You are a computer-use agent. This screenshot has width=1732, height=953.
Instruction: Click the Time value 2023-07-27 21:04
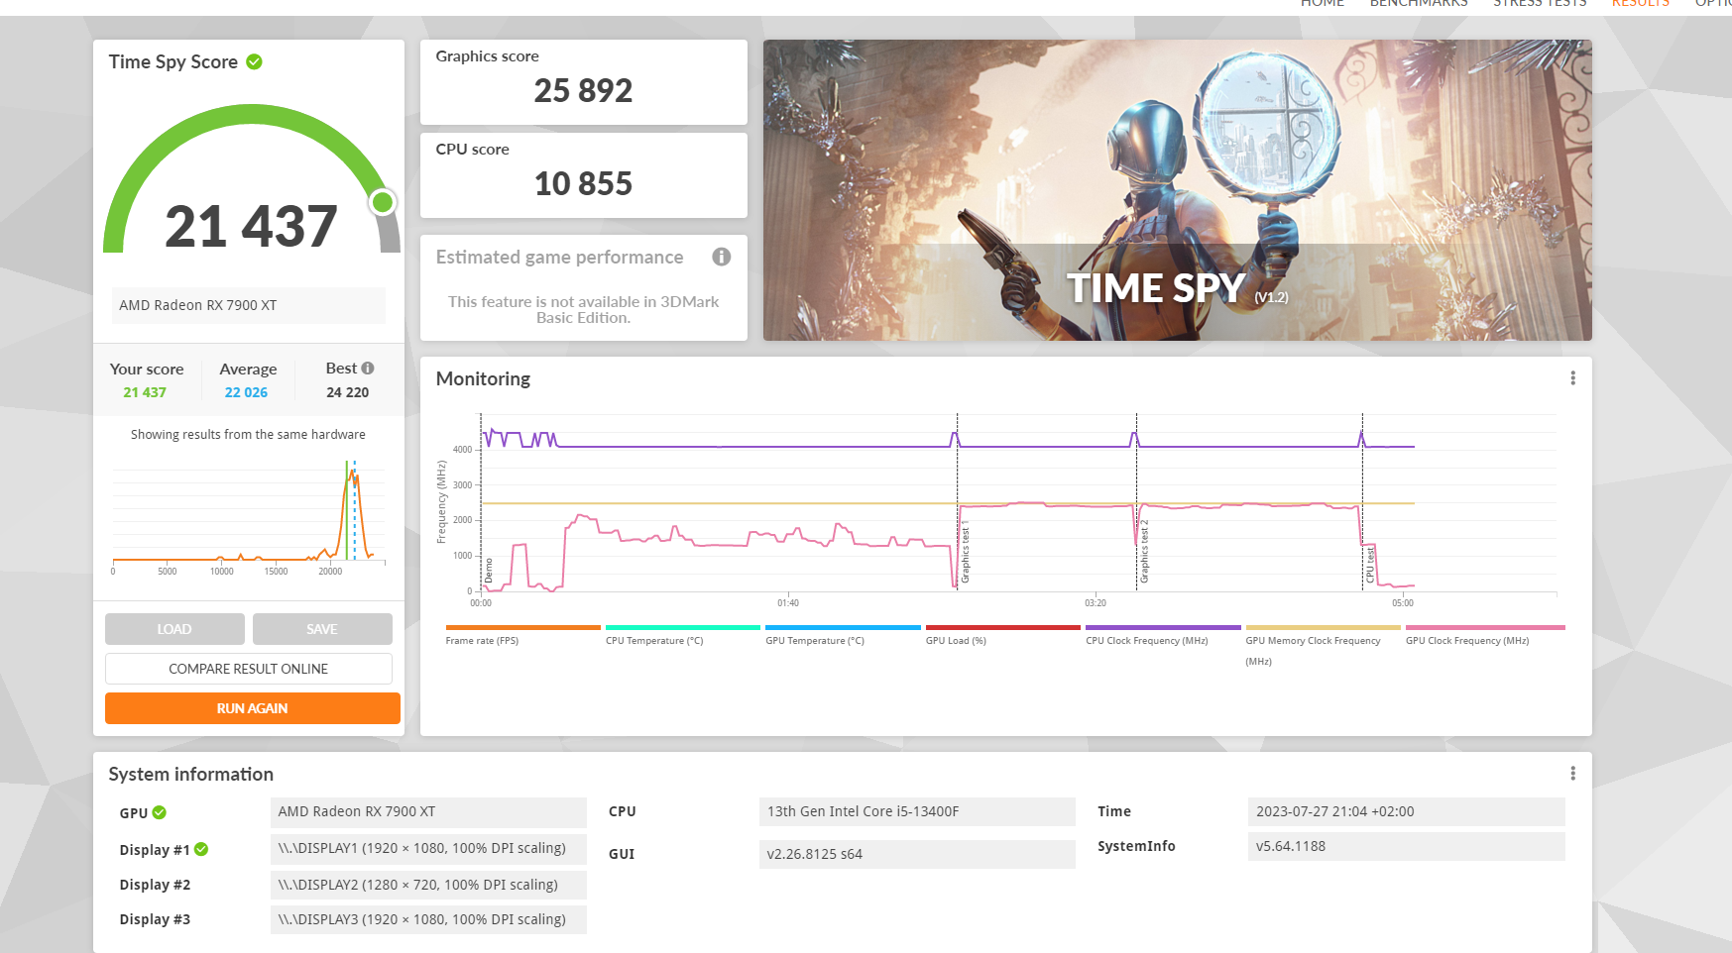point(1407,812)
